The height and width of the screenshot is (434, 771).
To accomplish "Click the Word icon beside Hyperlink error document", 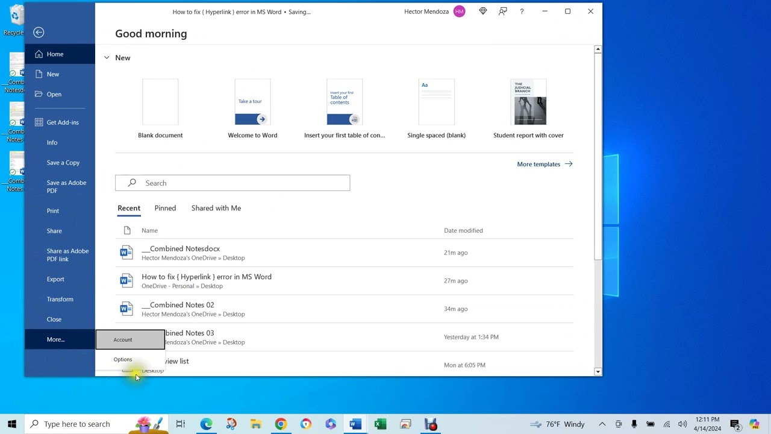I will tap(126, 281).
